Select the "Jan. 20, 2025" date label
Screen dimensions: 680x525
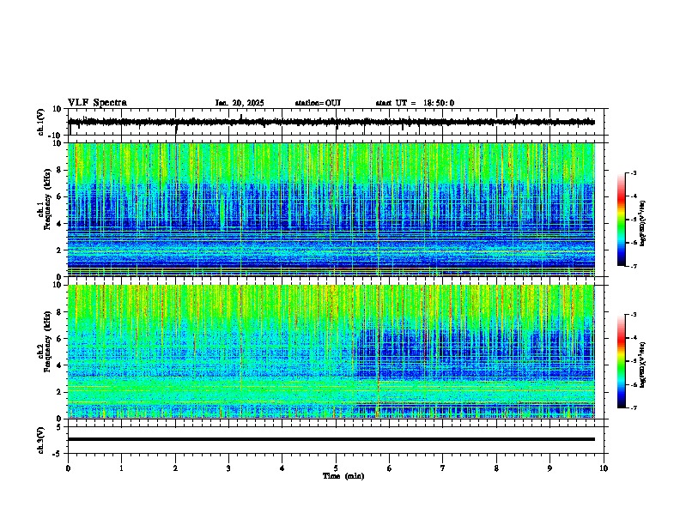click(240, 103)
